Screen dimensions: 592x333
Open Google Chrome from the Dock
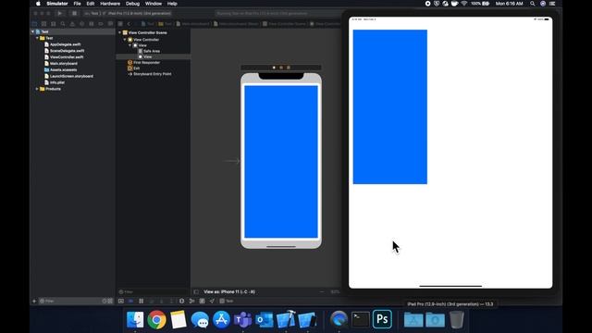tap(156, 319)
